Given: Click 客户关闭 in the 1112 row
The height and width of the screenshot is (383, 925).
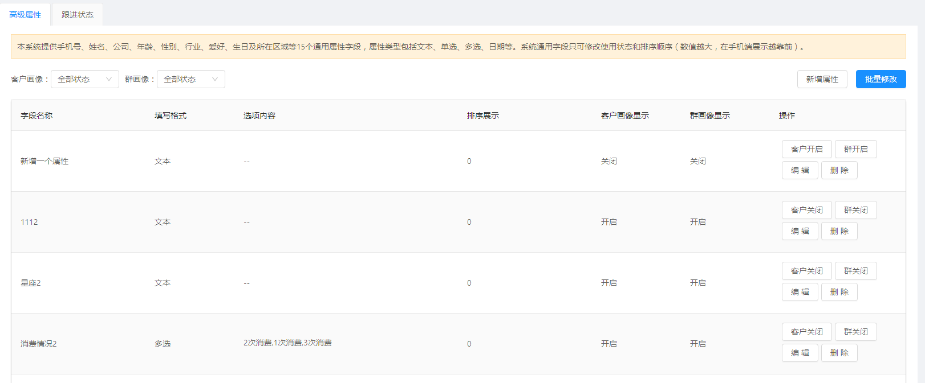Looking at the screenshot, I should [x=807, y=210].
